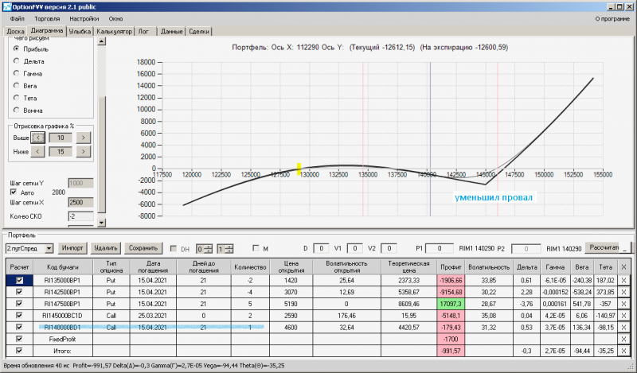Click the Кол-во СКО input field
637x373 pixels.
pos(80,216)
